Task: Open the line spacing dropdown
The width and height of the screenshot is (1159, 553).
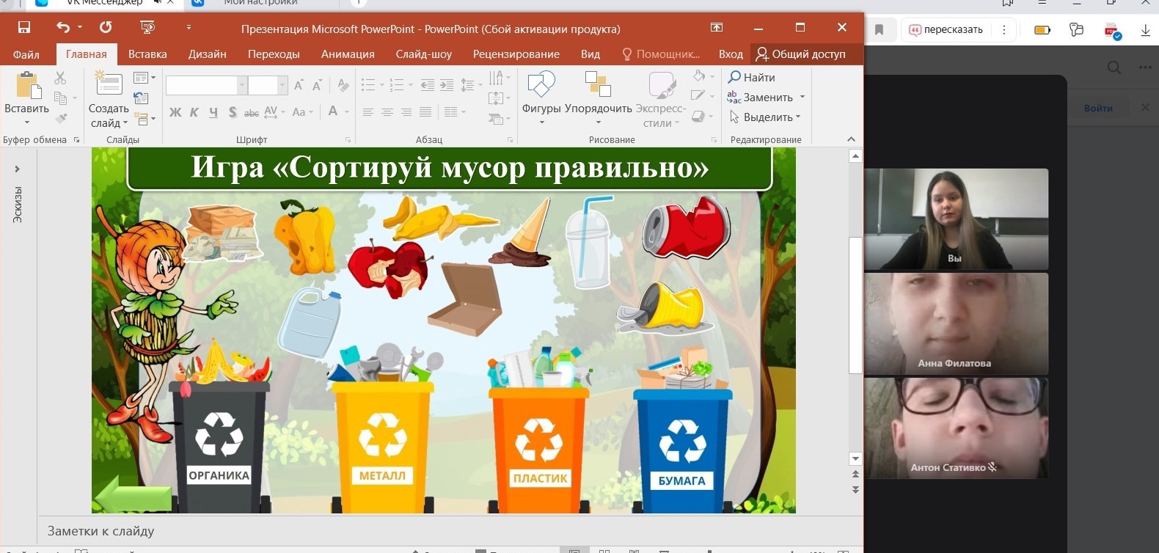Action: pos(470,85)
